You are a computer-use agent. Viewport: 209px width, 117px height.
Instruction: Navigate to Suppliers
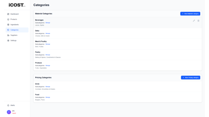point(17,35)
